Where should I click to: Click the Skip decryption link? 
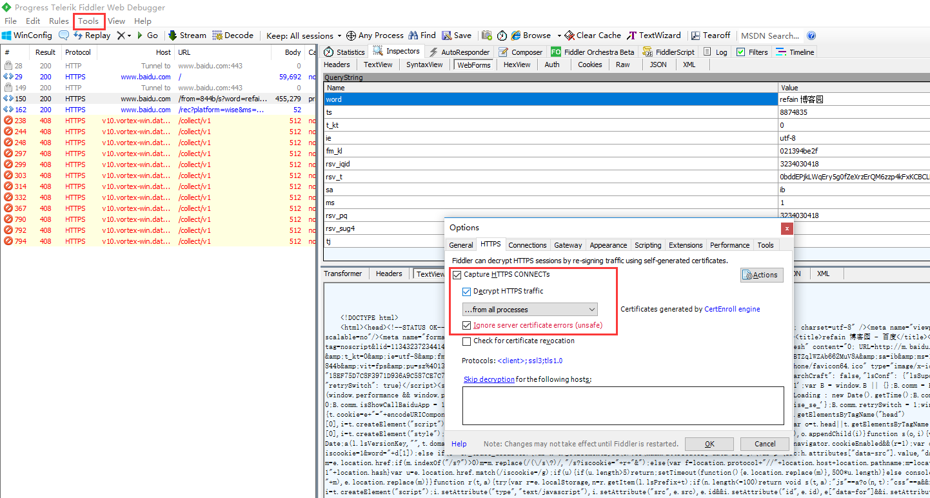click(489, 379)
